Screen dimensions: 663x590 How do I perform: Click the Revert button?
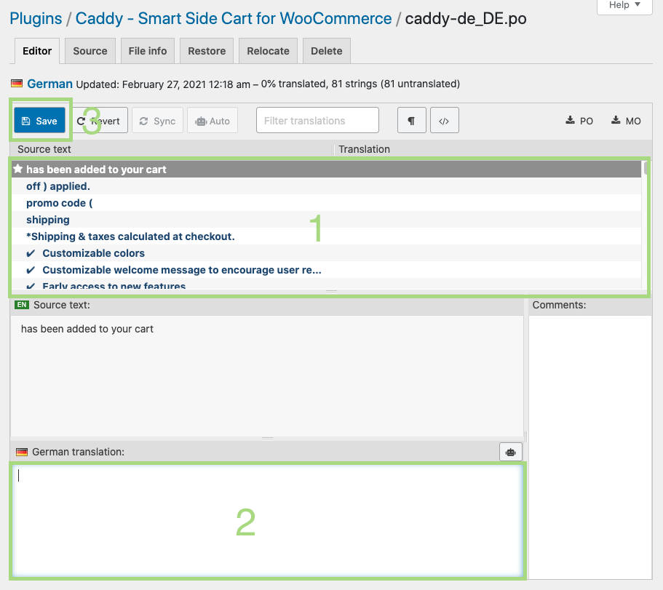(x=100, y=121)
